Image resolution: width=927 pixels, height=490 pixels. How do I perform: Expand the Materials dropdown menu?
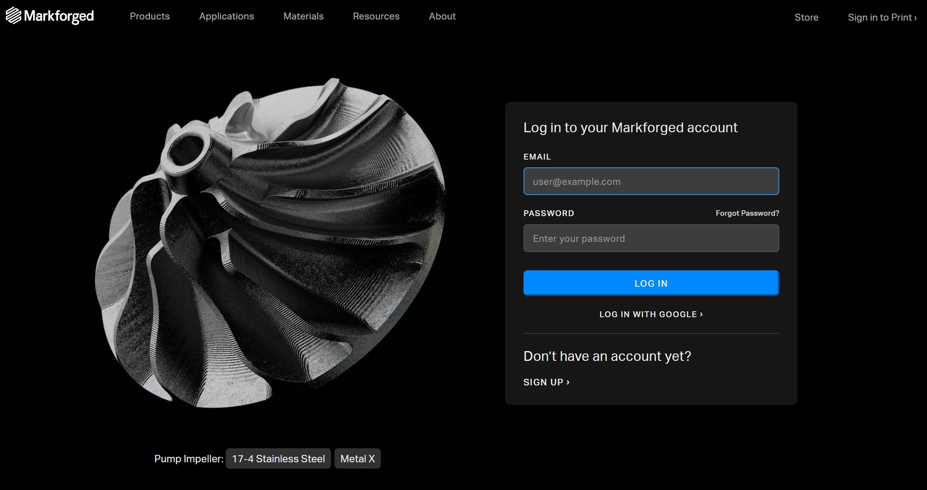click(x=304, y=16)
